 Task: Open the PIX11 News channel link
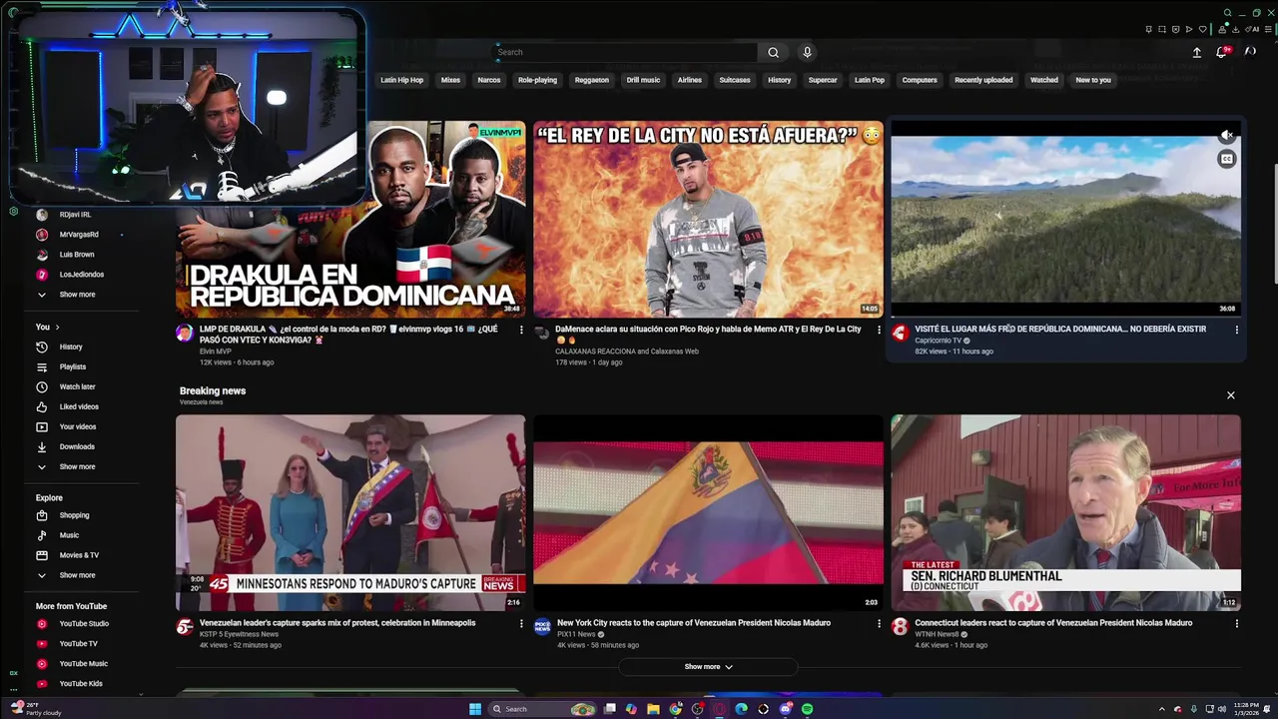[575, 634]
